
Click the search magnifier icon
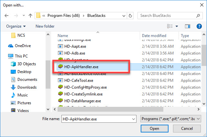(198, 16)
